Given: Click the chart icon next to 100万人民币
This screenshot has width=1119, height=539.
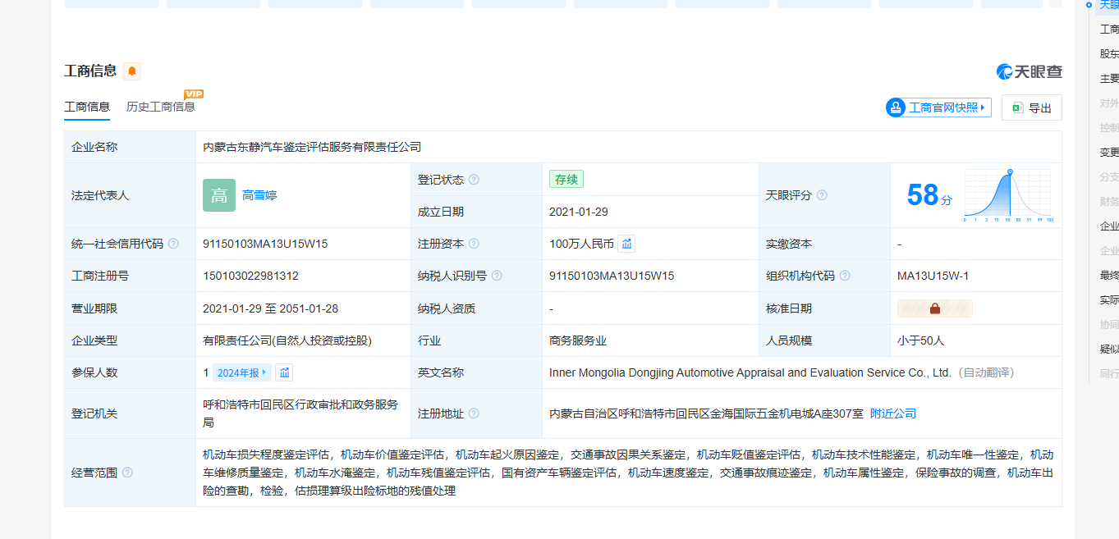Looking at the screenshot, I should click(626, 244).
